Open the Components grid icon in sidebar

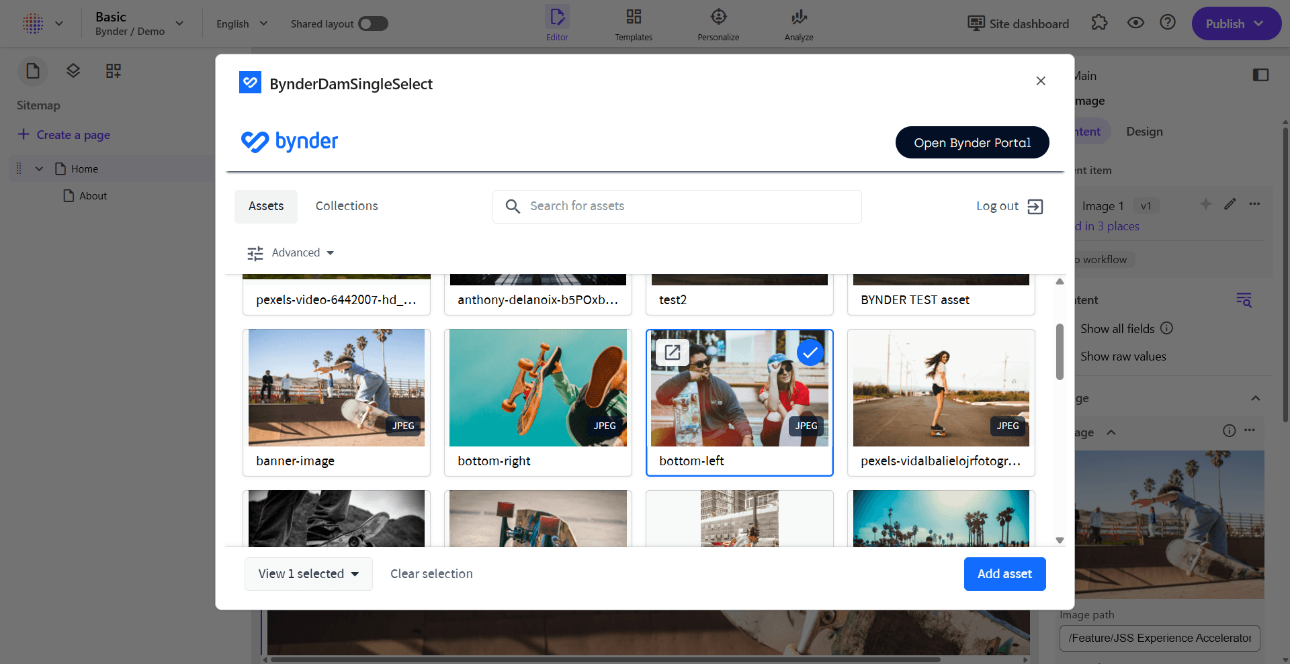pyautogui.click(x=114, y=71)
